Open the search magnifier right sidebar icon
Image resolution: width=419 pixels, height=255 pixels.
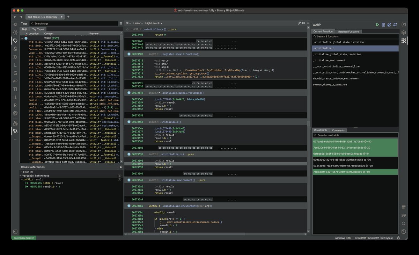click(x=404, y=224)
